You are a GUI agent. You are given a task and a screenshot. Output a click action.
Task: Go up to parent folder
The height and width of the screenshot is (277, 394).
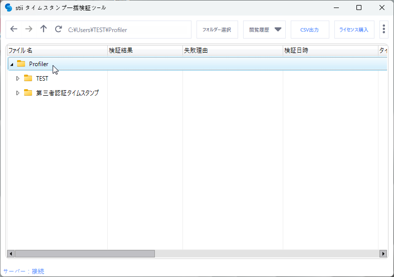coord(44,30)
